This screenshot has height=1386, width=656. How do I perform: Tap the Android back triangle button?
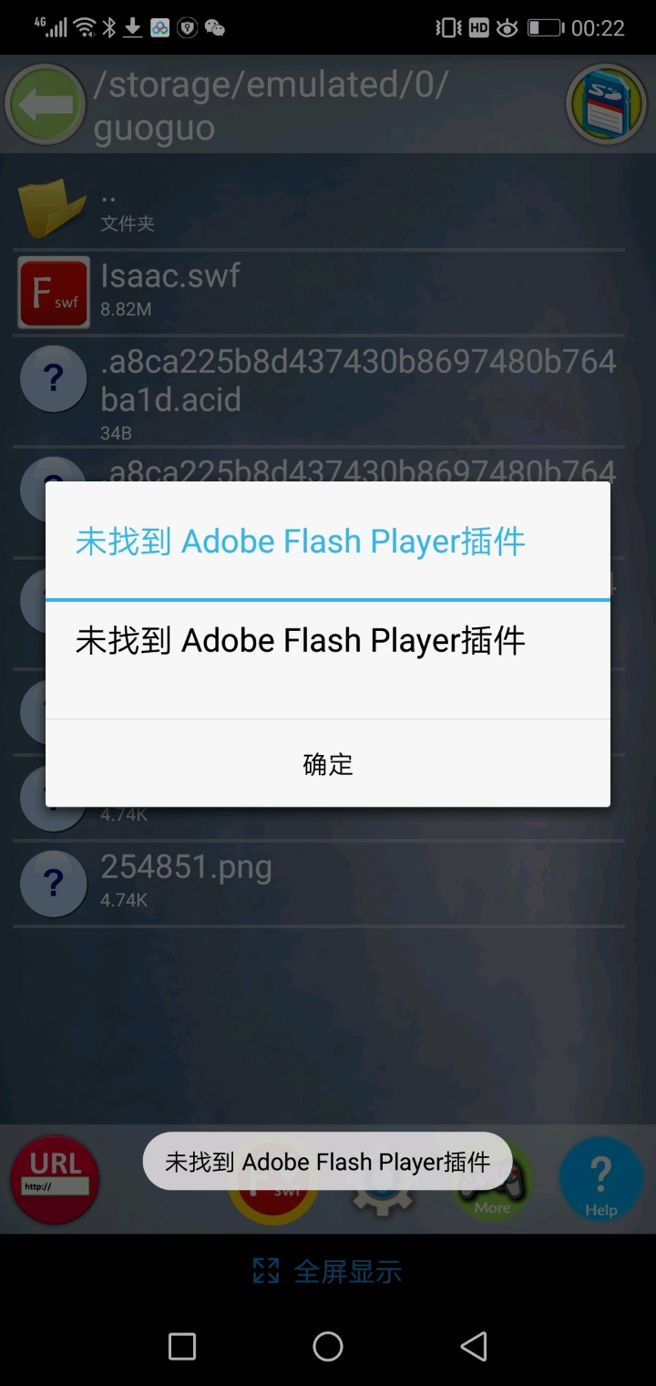pyautogui.click(x=474, y=1346)
